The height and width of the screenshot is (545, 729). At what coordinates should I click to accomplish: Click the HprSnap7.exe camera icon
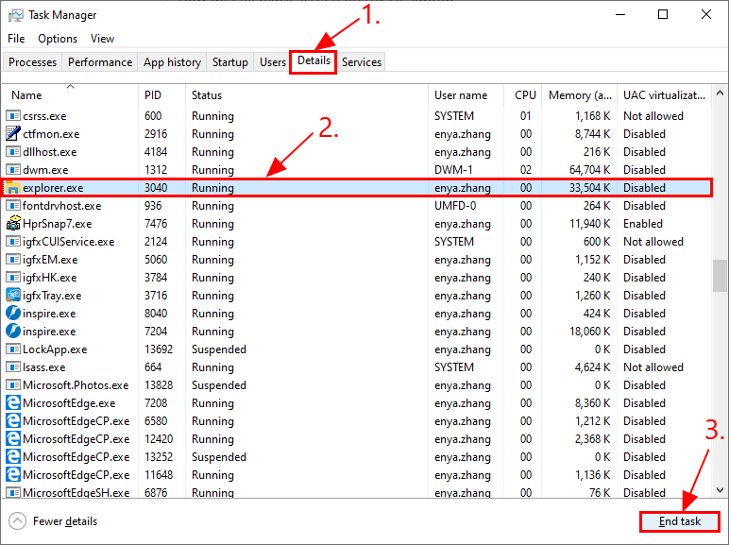click(x=13, y=224)
